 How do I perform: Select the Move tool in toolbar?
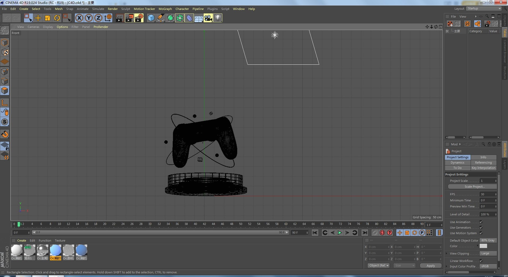coord(38,18)
